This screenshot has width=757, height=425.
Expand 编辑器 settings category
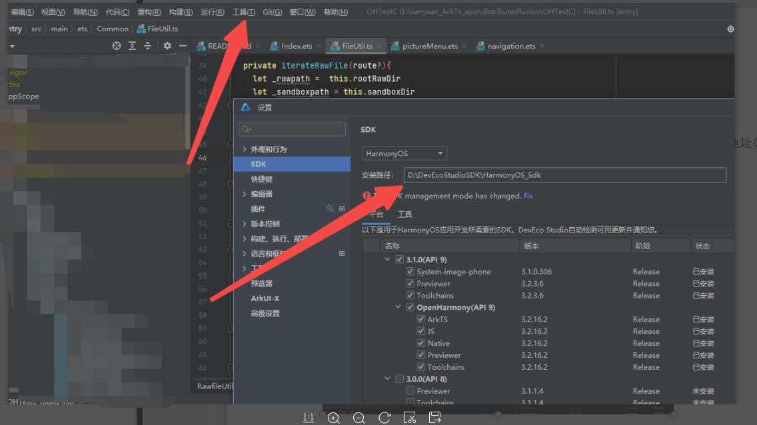(x=245, y=194)
